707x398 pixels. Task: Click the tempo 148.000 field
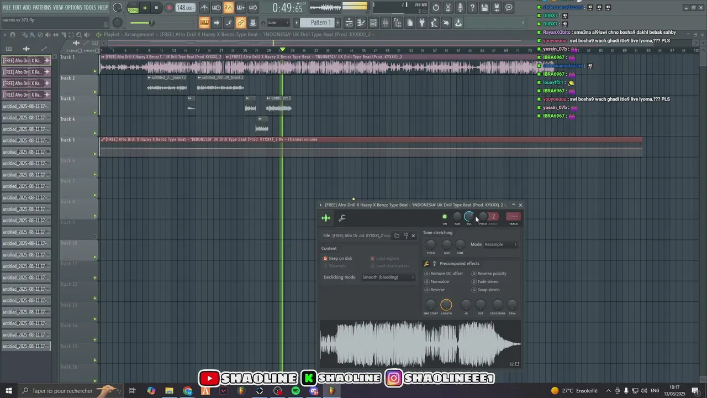[185, 8]
